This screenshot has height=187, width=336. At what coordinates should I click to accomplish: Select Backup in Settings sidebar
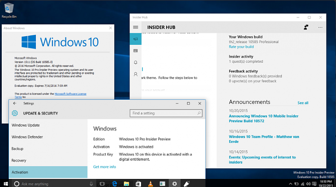tap(17, 149)
